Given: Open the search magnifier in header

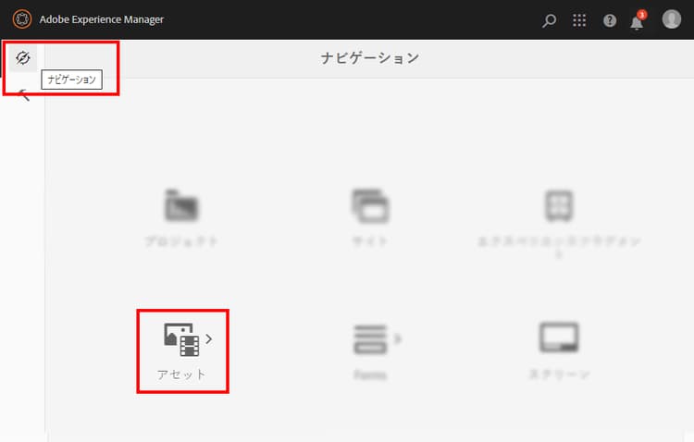Looking at the screenshot, I should coord(549,20).
